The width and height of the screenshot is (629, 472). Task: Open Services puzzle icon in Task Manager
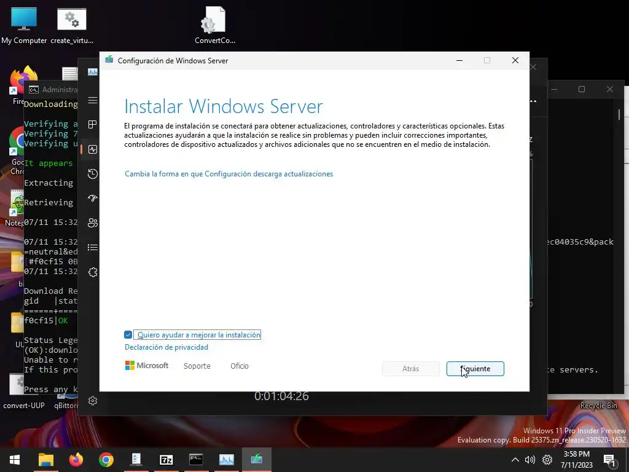(93, 272)
